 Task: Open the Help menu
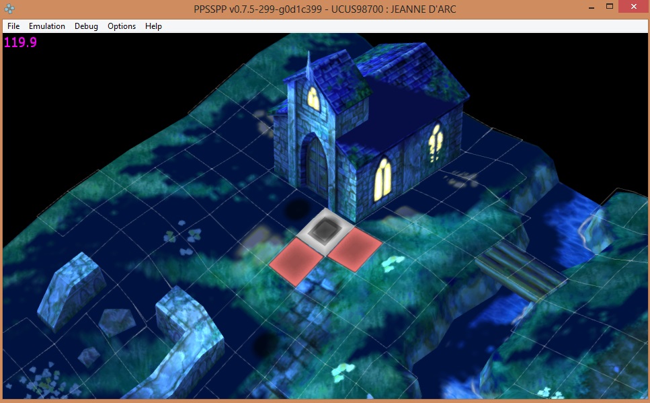click(153, 26)
